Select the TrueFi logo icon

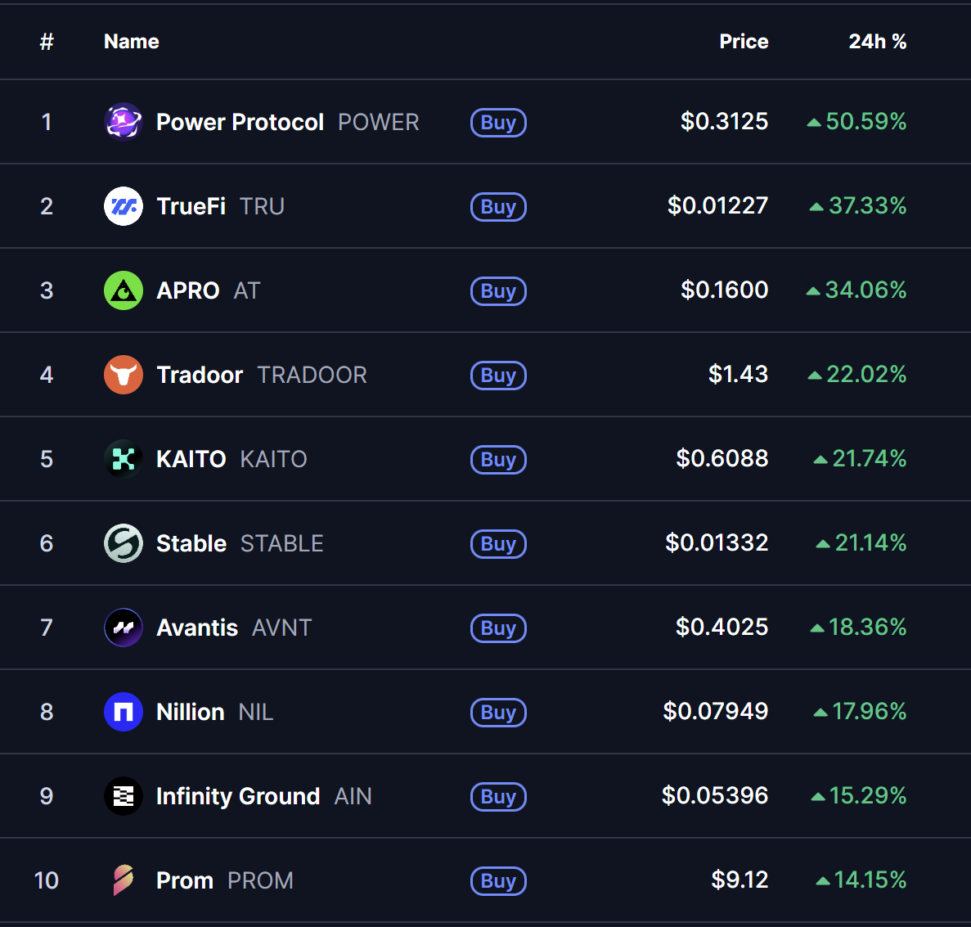tap(124, 206)
